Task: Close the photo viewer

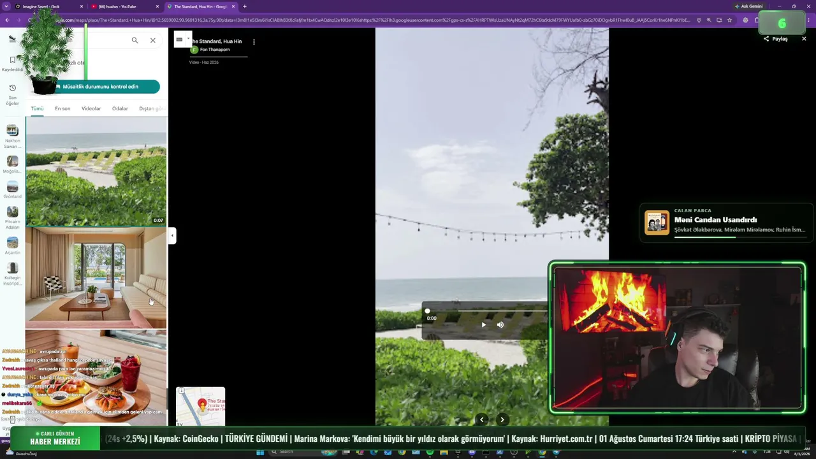Action: [x=804, y=39]
